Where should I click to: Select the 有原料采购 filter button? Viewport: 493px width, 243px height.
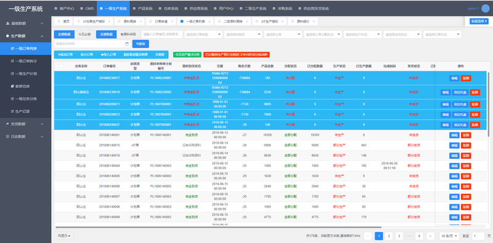pyautogui.click(x=128, y=34)
